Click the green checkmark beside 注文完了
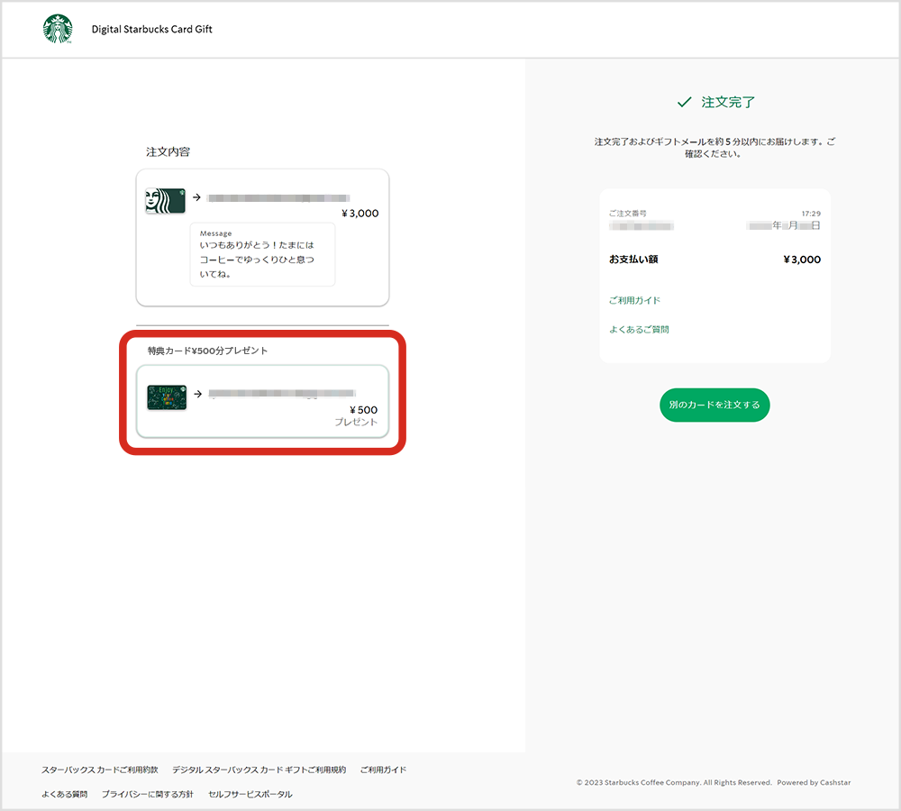Screen dimensions: 901x811 [685, 103]
